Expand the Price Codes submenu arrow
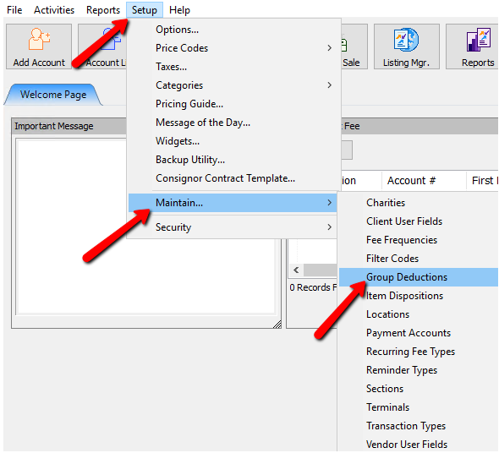The image size is (499, 453). click(x=329, y=48)
